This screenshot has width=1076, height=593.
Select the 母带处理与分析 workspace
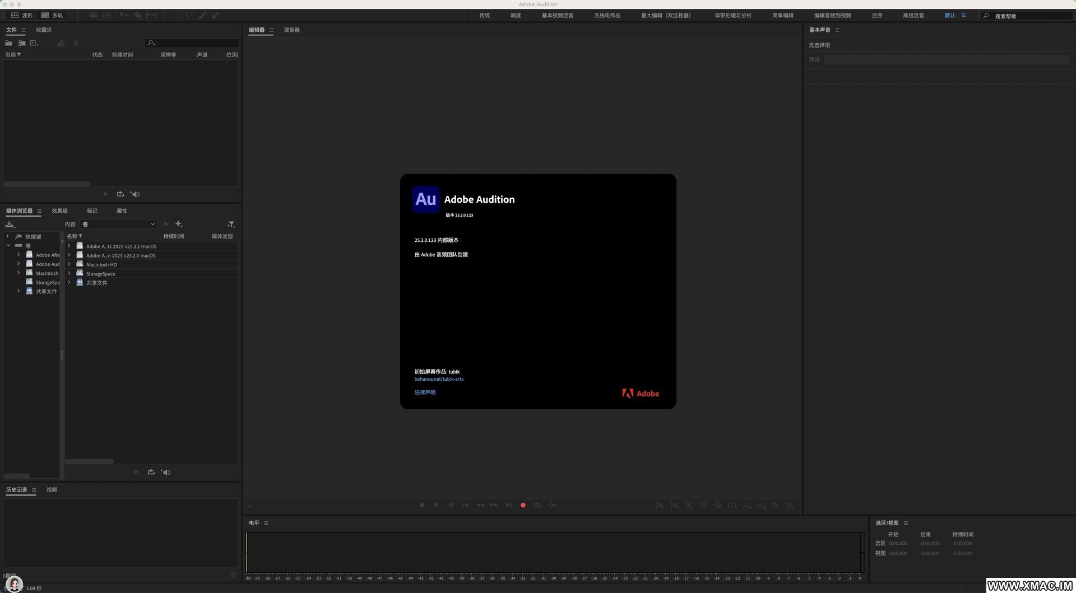click(x=733, y=16)
